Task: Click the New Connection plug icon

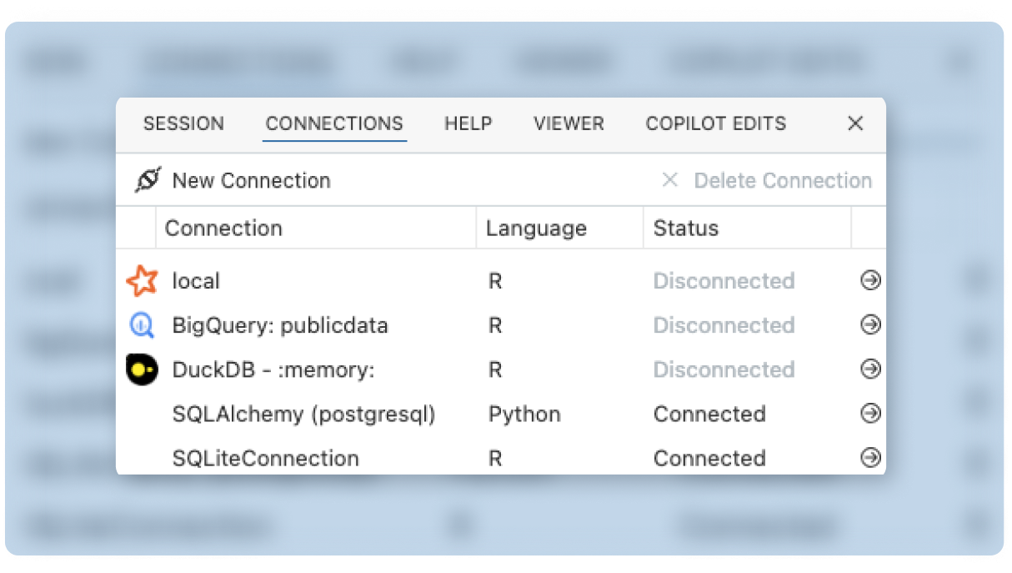Action: (x=148, y=180)
